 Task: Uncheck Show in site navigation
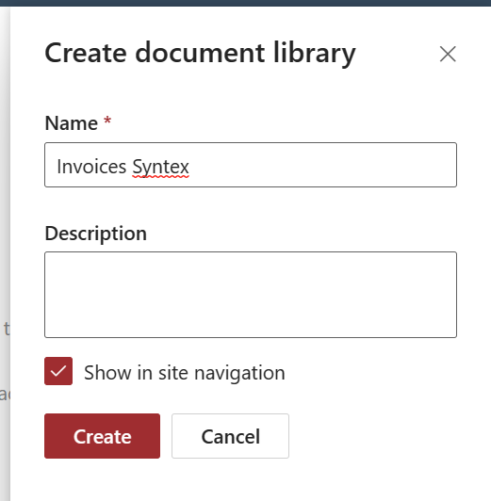point(58,371)
